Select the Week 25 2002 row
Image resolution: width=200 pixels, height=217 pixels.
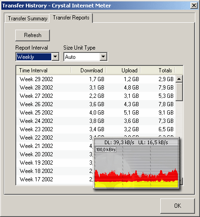[96, 113]
